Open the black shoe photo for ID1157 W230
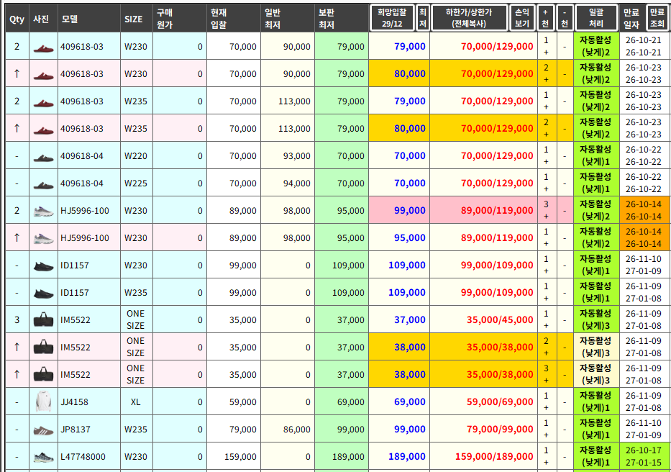The width and height of the screenshot is (671, 472). tap(43, 266)
